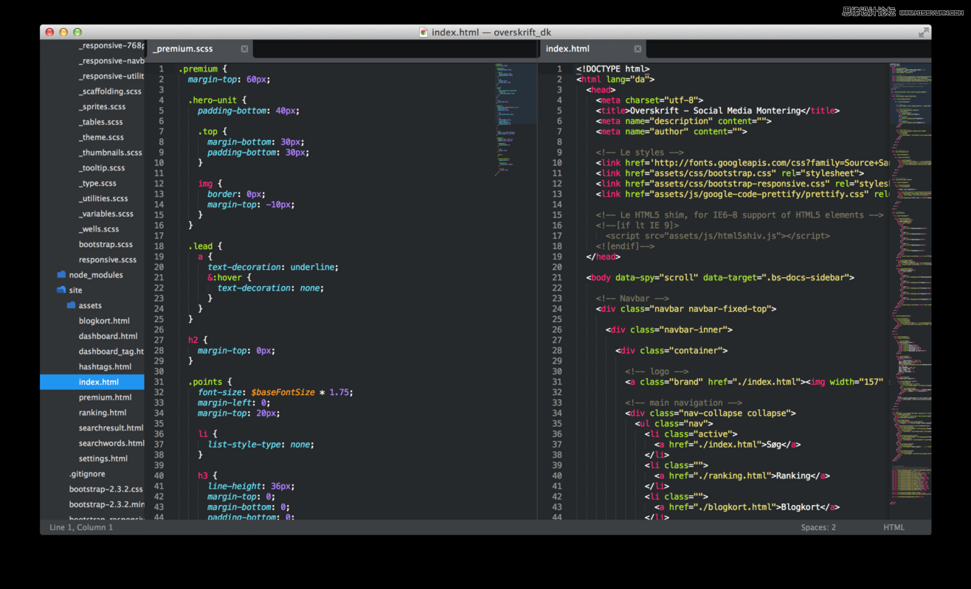Open _sprites.scss in the sidebar
The width and height of the screenshot is (971, 589).
[103, 107]
